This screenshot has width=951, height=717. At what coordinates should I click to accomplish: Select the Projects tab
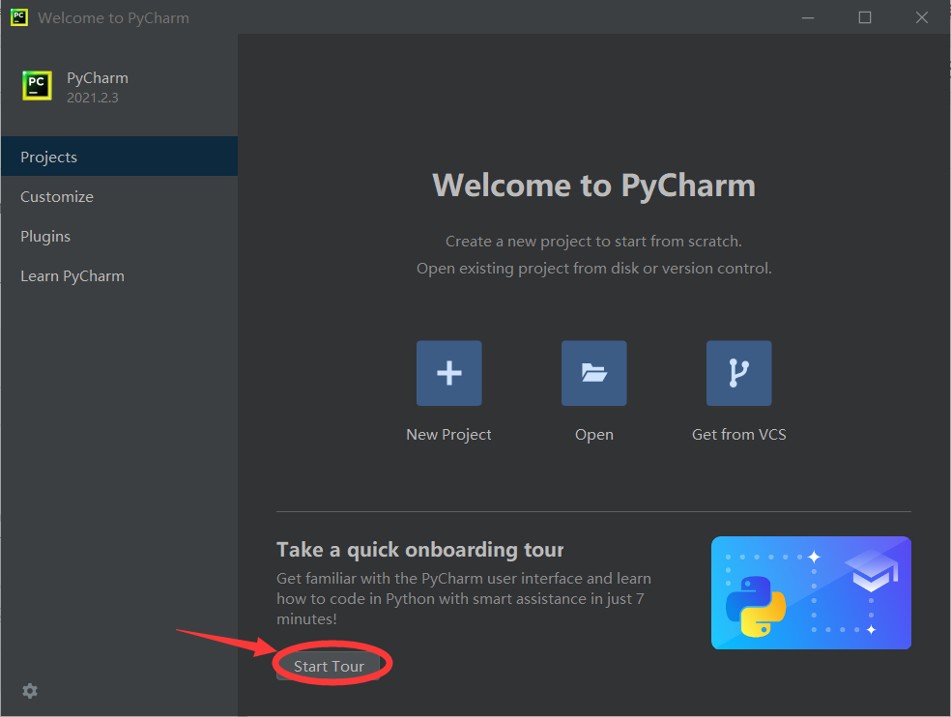pyautogui.click(x=120, y=157)
